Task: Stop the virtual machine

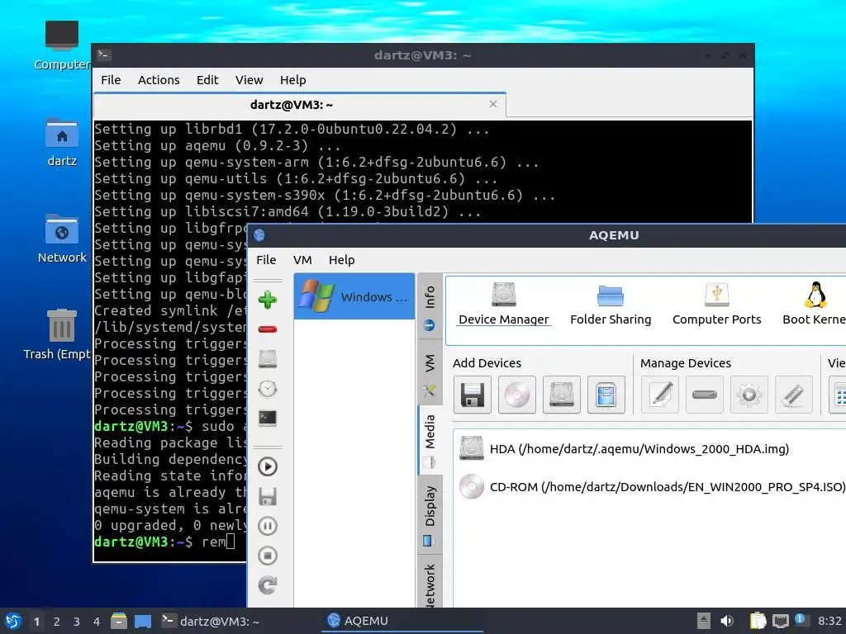Action: [267, 556]
